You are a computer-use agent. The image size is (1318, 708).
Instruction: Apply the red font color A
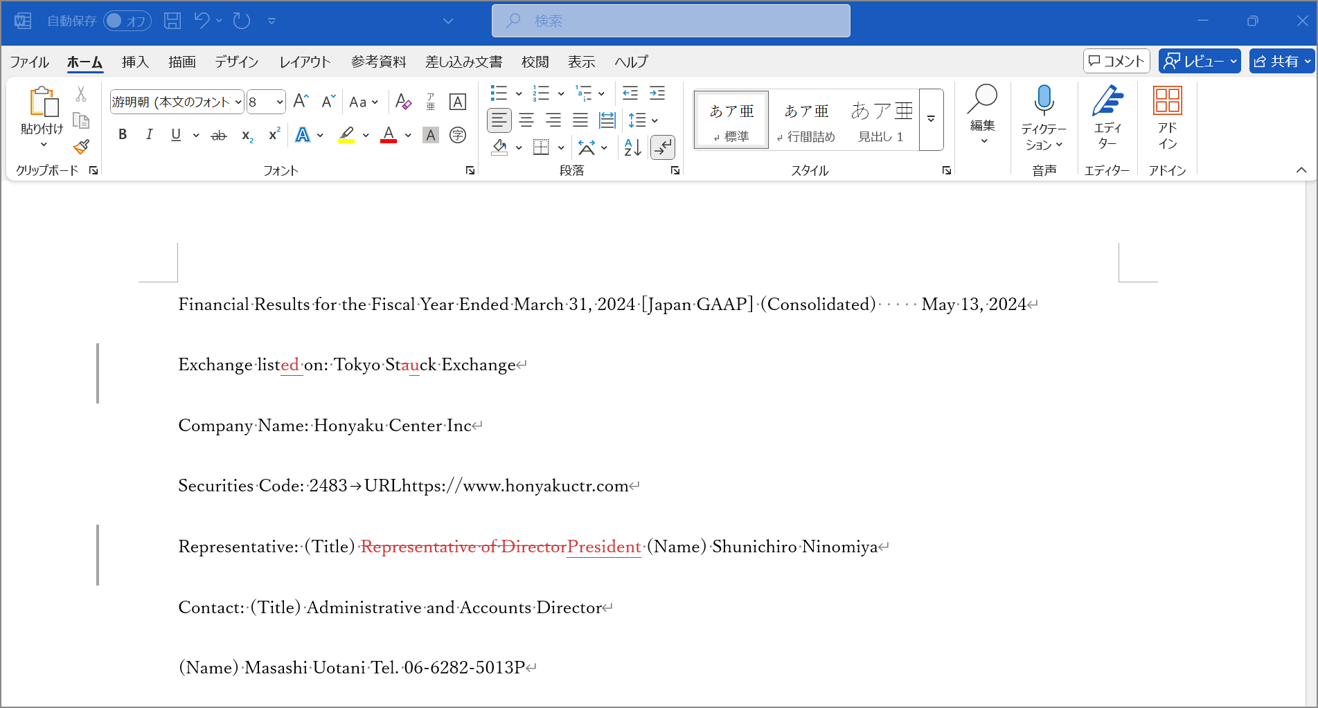point(389,135)
